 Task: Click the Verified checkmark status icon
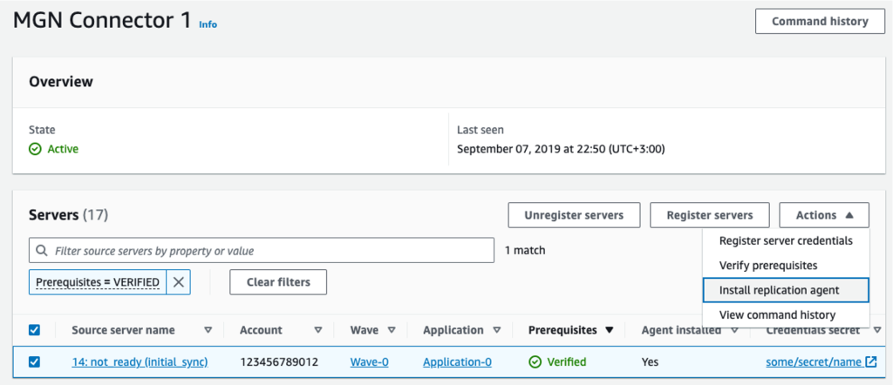tap(535, 361)
